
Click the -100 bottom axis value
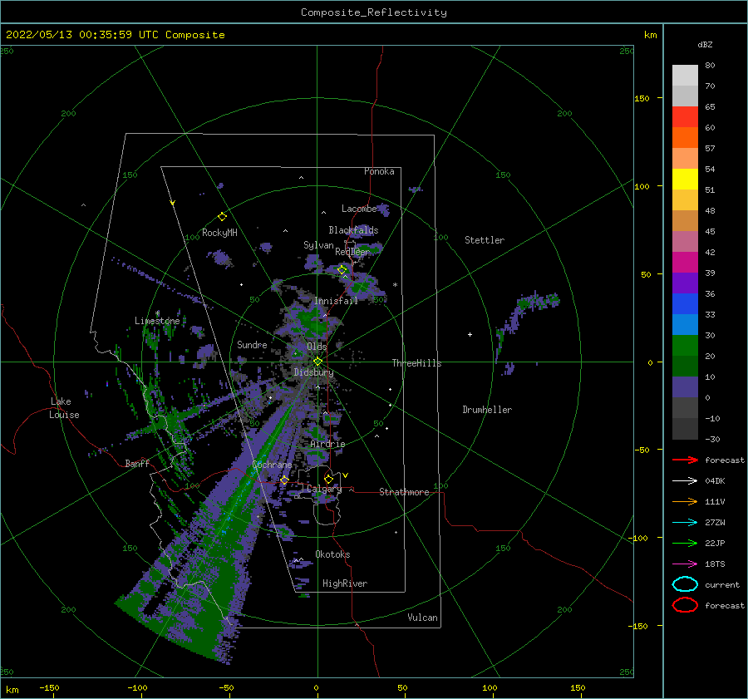point(137,687)
